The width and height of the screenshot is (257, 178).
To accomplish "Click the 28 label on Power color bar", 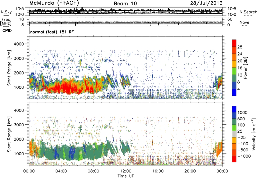I will coord(240,47).
